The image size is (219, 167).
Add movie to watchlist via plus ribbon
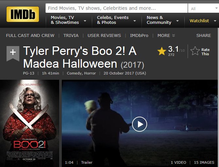[13, 54]
